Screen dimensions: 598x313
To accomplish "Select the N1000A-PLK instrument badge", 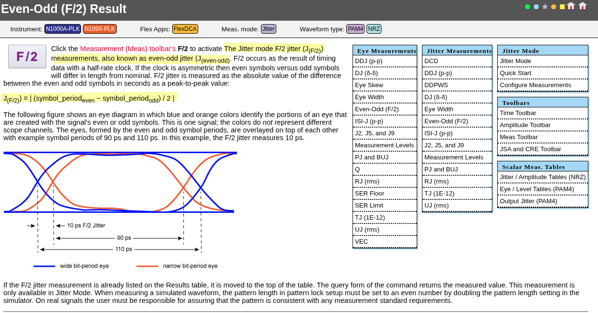I will tap(63, 29).
